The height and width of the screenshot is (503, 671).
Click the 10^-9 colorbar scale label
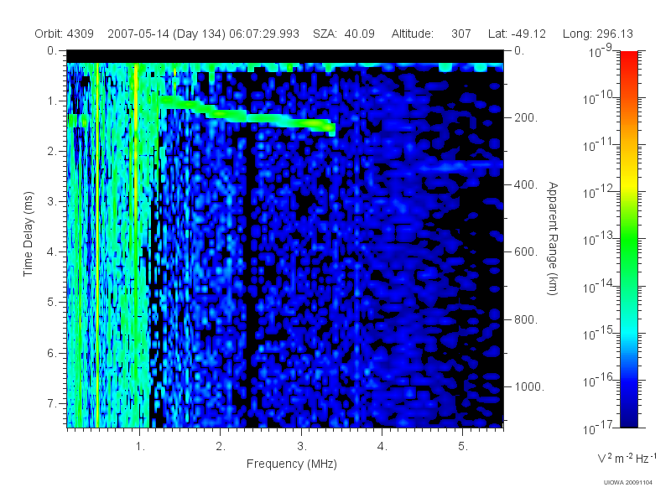tap(600, 52)
